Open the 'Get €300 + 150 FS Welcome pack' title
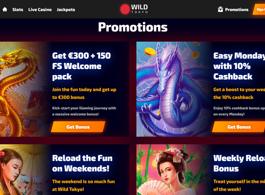Viewport: 265px width, 195px height. (82, 66)
